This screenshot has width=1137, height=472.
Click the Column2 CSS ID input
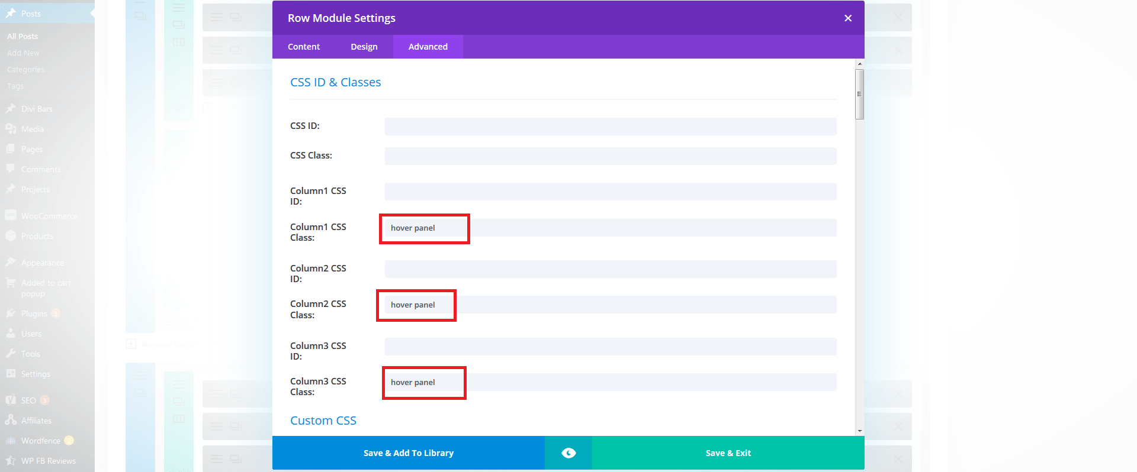click(x=610, y=269)
